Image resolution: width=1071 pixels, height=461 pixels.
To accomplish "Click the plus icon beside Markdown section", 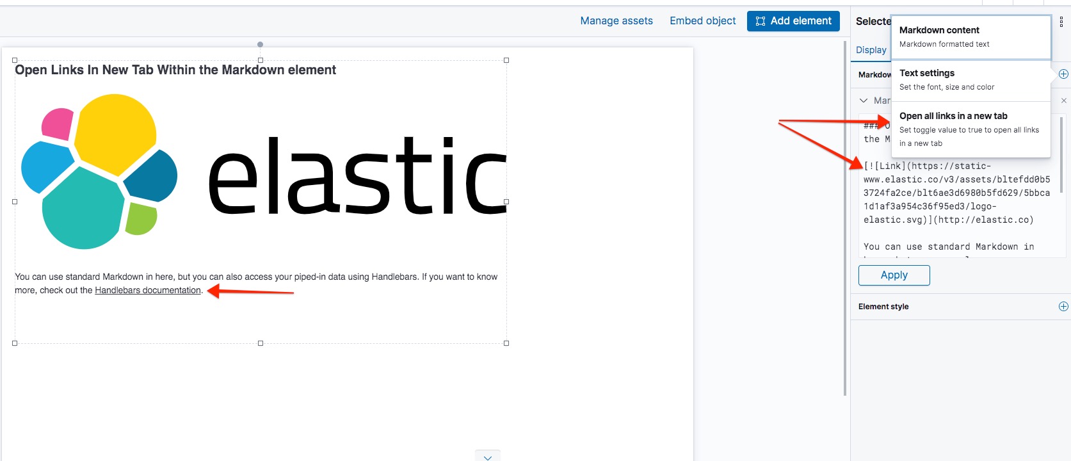I will click(x=1063, y=74).
